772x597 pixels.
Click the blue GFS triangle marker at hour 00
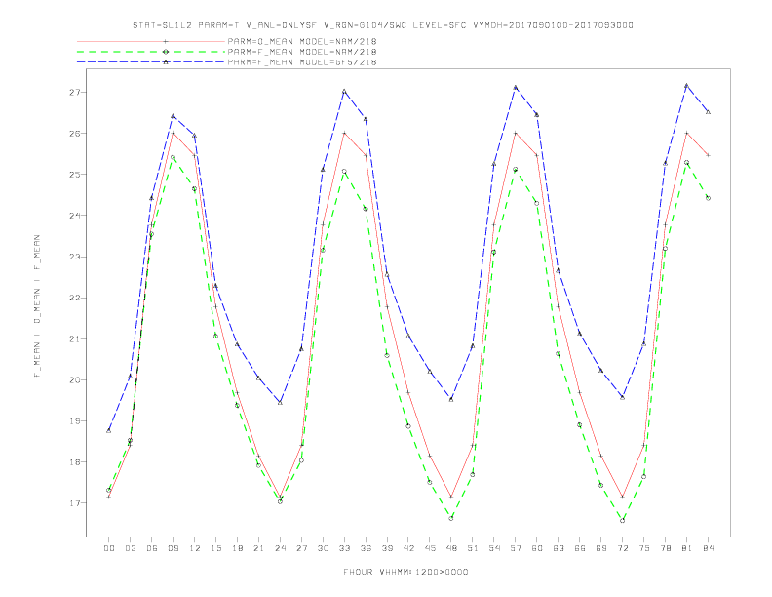[x=109, y=430]
